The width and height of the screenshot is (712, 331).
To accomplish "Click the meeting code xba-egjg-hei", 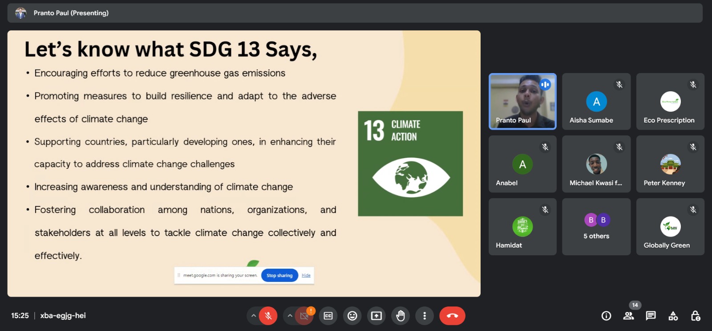I will click(63, 315).
